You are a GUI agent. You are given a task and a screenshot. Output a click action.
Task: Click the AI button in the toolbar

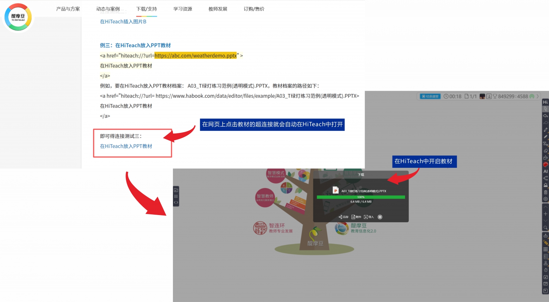coord(545,171)
